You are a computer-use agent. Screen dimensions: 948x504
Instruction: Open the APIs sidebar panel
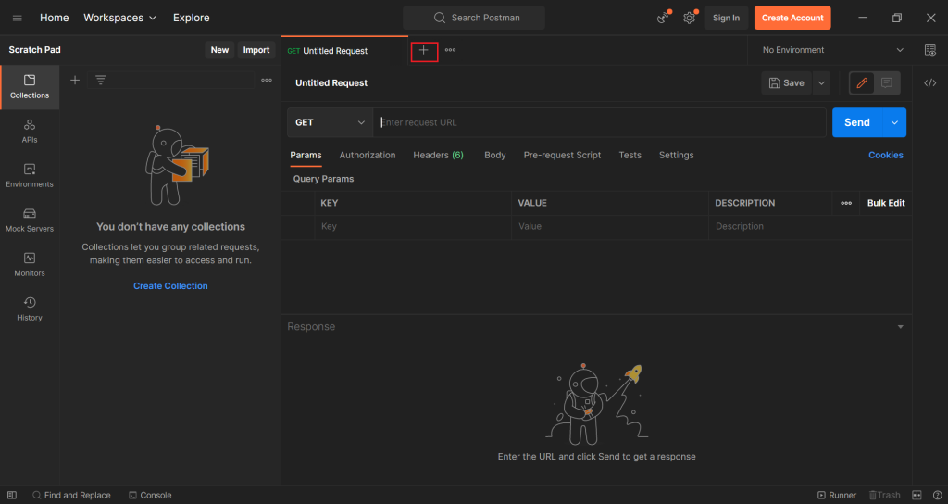click(30, 132)
